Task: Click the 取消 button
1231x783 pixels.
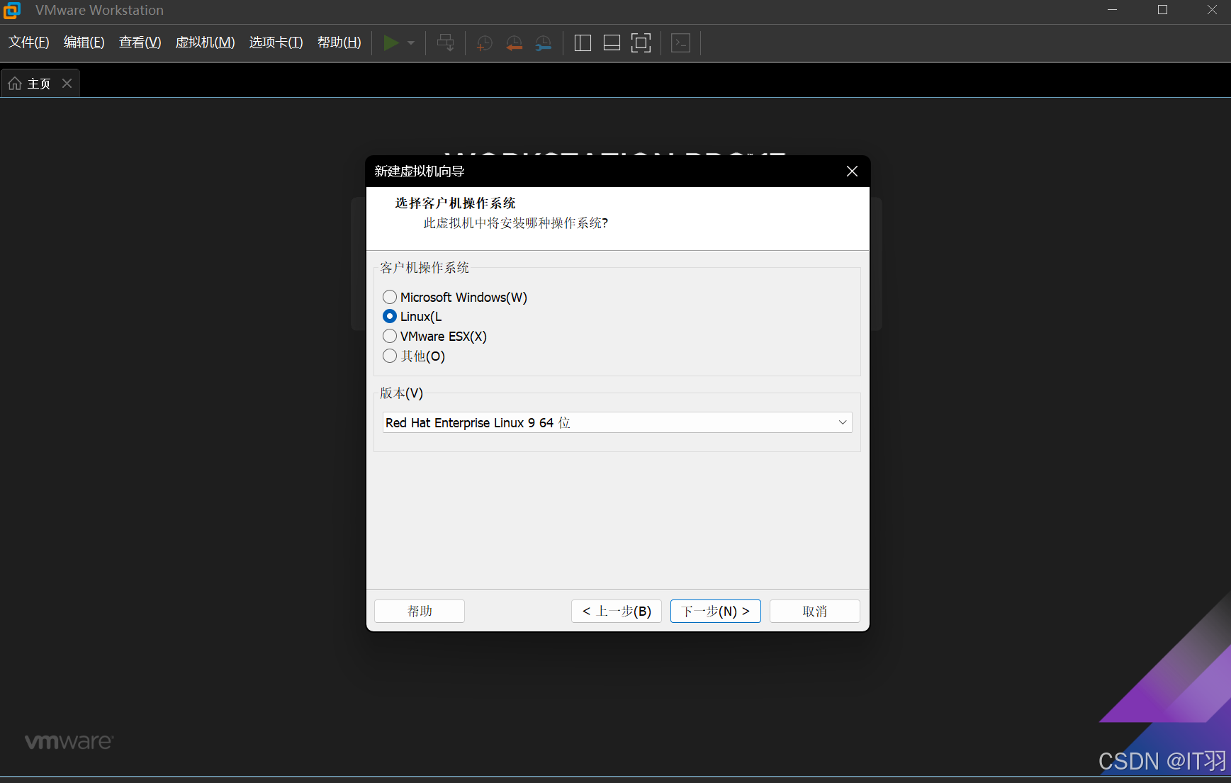Action: (815, 612)
